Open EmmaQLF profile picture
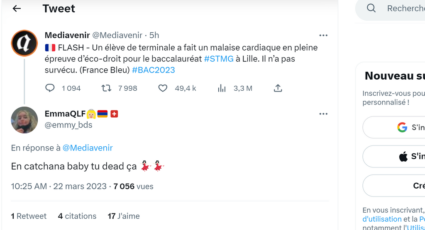Viewport: 425px width, 230px height. 24,120
